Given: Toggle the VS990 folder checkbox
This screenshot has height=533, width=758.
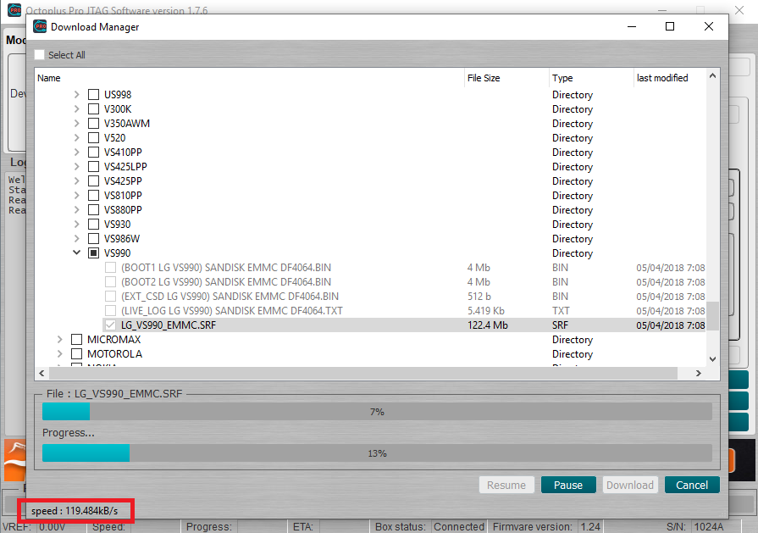Looking at the screenshot, I should (x=94, y=253).
